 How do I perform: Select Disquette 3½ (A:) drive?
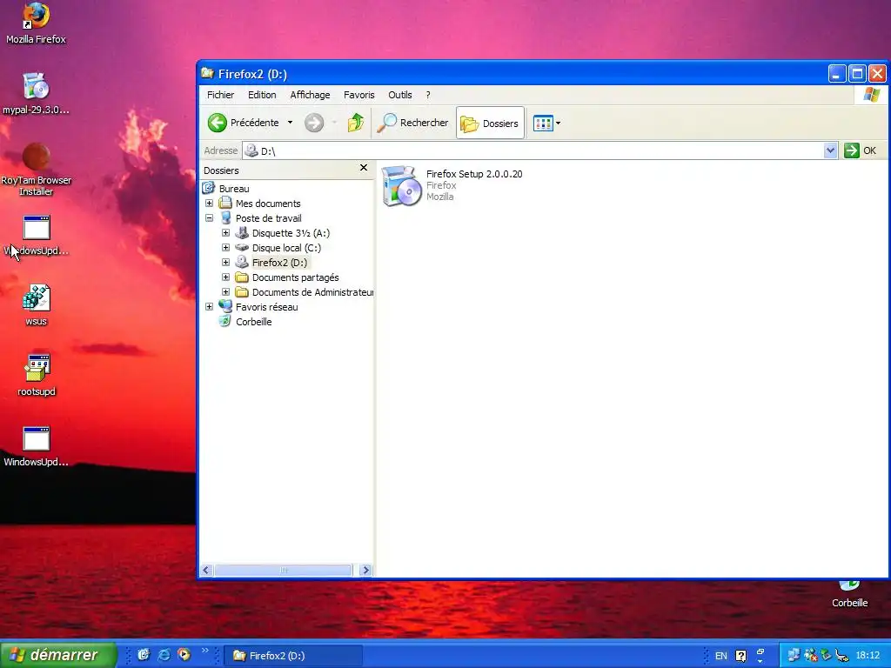point(291,233)
